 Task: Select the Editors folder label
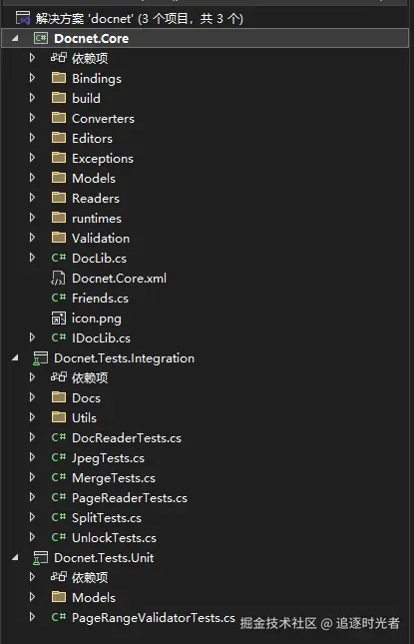[x=92, y=138]
